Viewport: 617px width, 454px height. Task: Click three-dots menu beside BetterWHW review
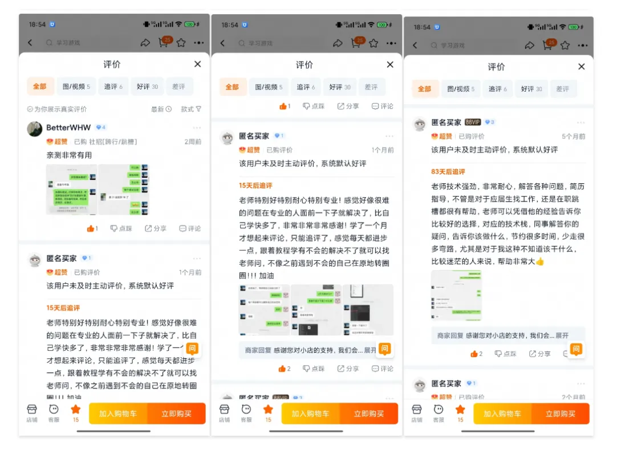click(x=197, y=128)
